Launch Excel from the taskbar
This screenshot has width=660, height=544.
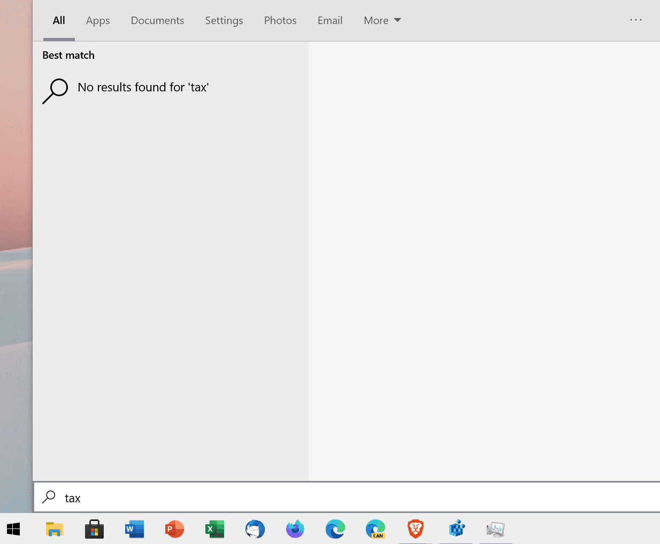click(x=214, y=529)
